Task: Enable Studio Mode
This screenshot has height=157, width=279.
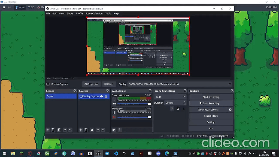Action: pos(211,116)
